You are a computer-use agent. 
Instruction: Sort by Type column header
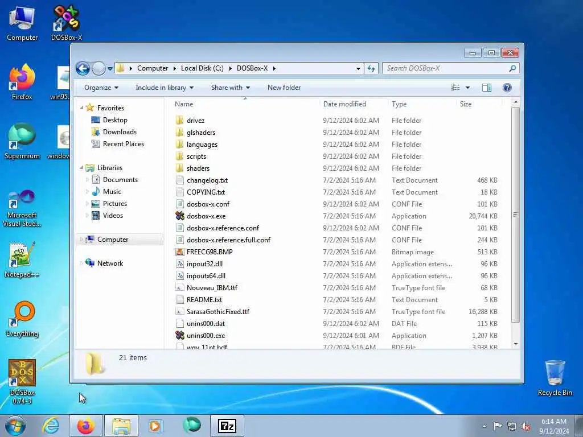coord(399,105)
